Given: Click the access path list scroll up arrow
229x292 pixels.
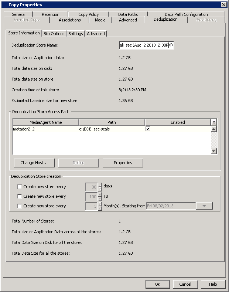Looking at the screenshot, I should (x=214, y=129).
